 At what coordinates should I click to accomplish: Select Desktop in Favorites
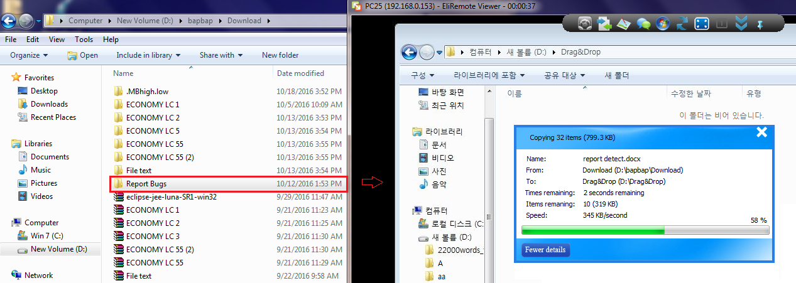pos(38,91)
